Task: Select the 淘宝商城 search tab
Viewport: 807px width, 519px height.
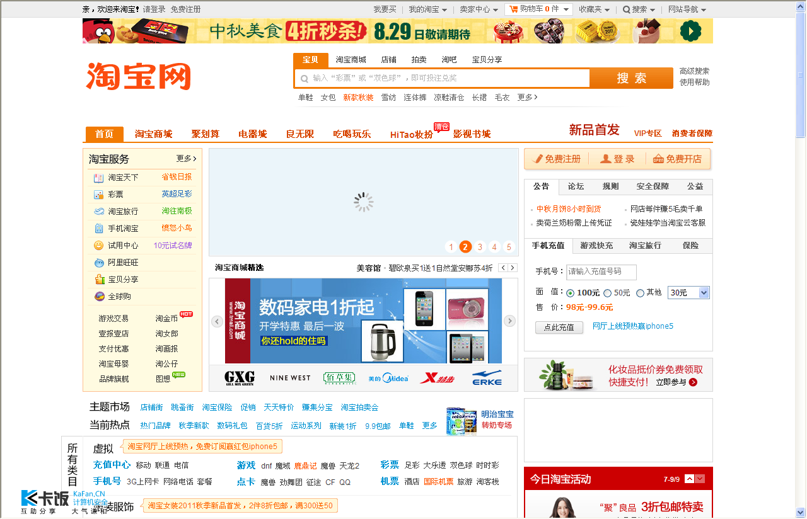Action: 351,60
